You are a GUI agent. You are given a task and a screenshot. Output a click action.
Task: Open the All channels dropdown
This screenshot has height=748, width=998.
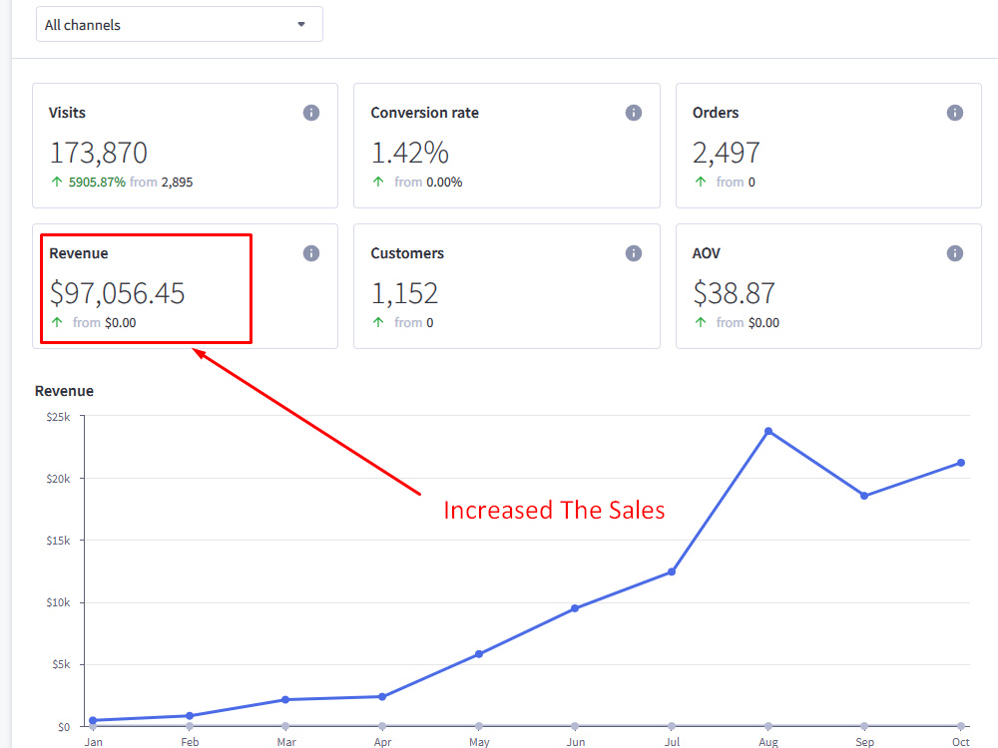(x=179, y=25)
